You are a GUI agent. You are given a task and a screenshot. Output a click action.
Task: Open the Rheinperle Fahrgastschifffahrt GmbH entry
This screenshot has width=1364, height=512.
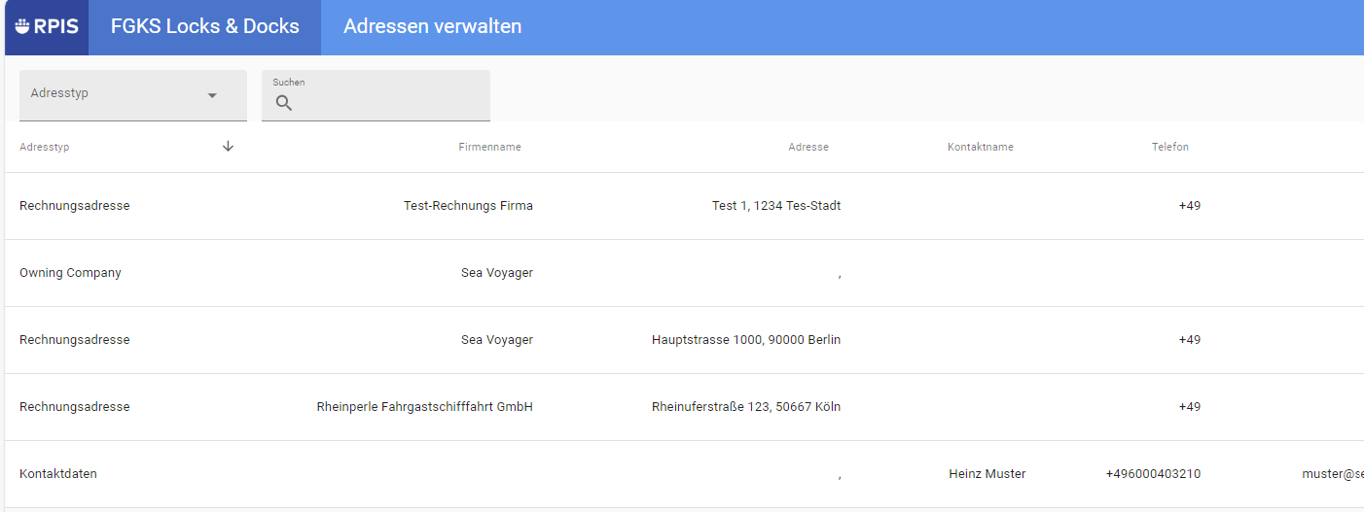(x=424, y=407)
